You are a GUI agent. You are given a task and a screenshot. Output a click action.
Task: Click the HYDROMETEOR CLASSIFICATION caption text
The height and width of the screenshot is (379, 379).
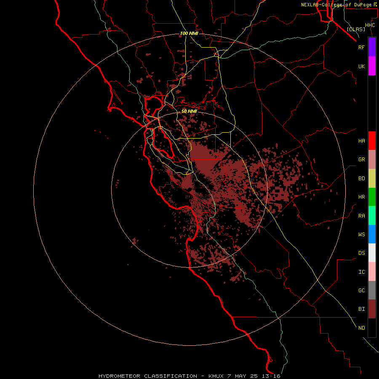(148, 376)
